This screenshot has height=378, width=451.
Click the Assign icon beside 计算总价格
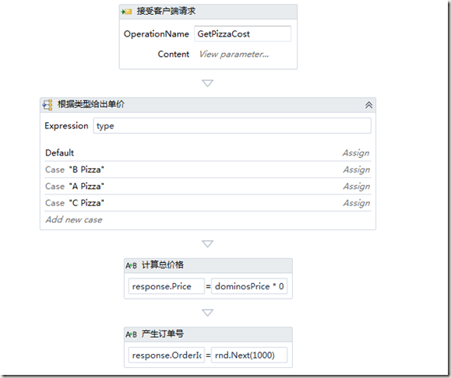[131, 265]
